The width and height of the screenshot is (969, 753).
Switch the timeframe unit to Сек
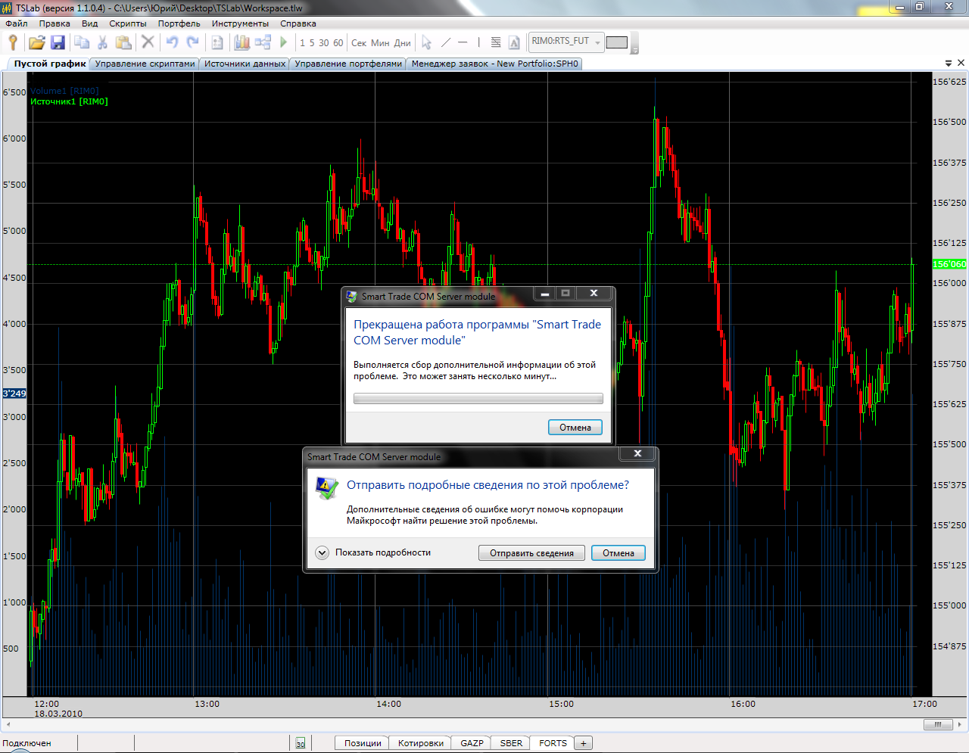(x=359, y=43)
